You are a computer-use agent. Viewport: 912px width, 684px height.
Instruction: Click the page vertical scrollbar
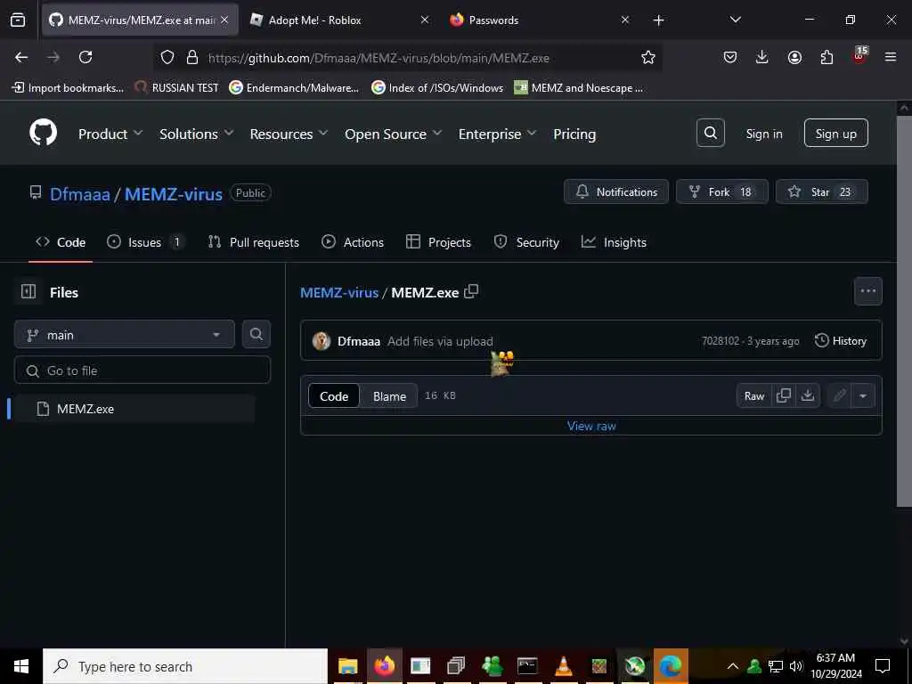904,311
